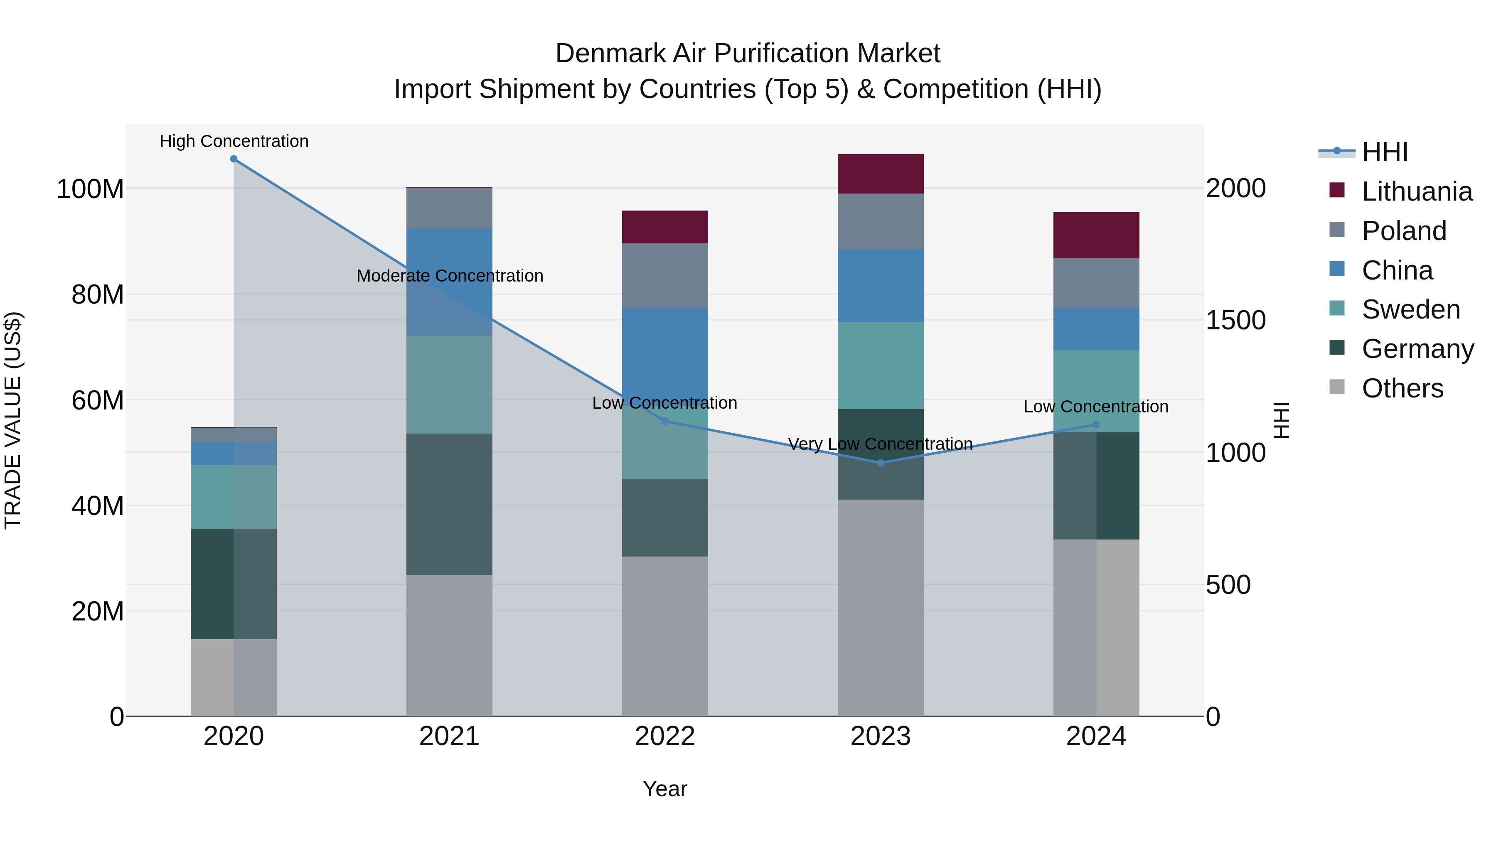This screenshot has width=1496, height=841.
Task: Click the Lithuania segment of 2023 bar
Action: 881,174
